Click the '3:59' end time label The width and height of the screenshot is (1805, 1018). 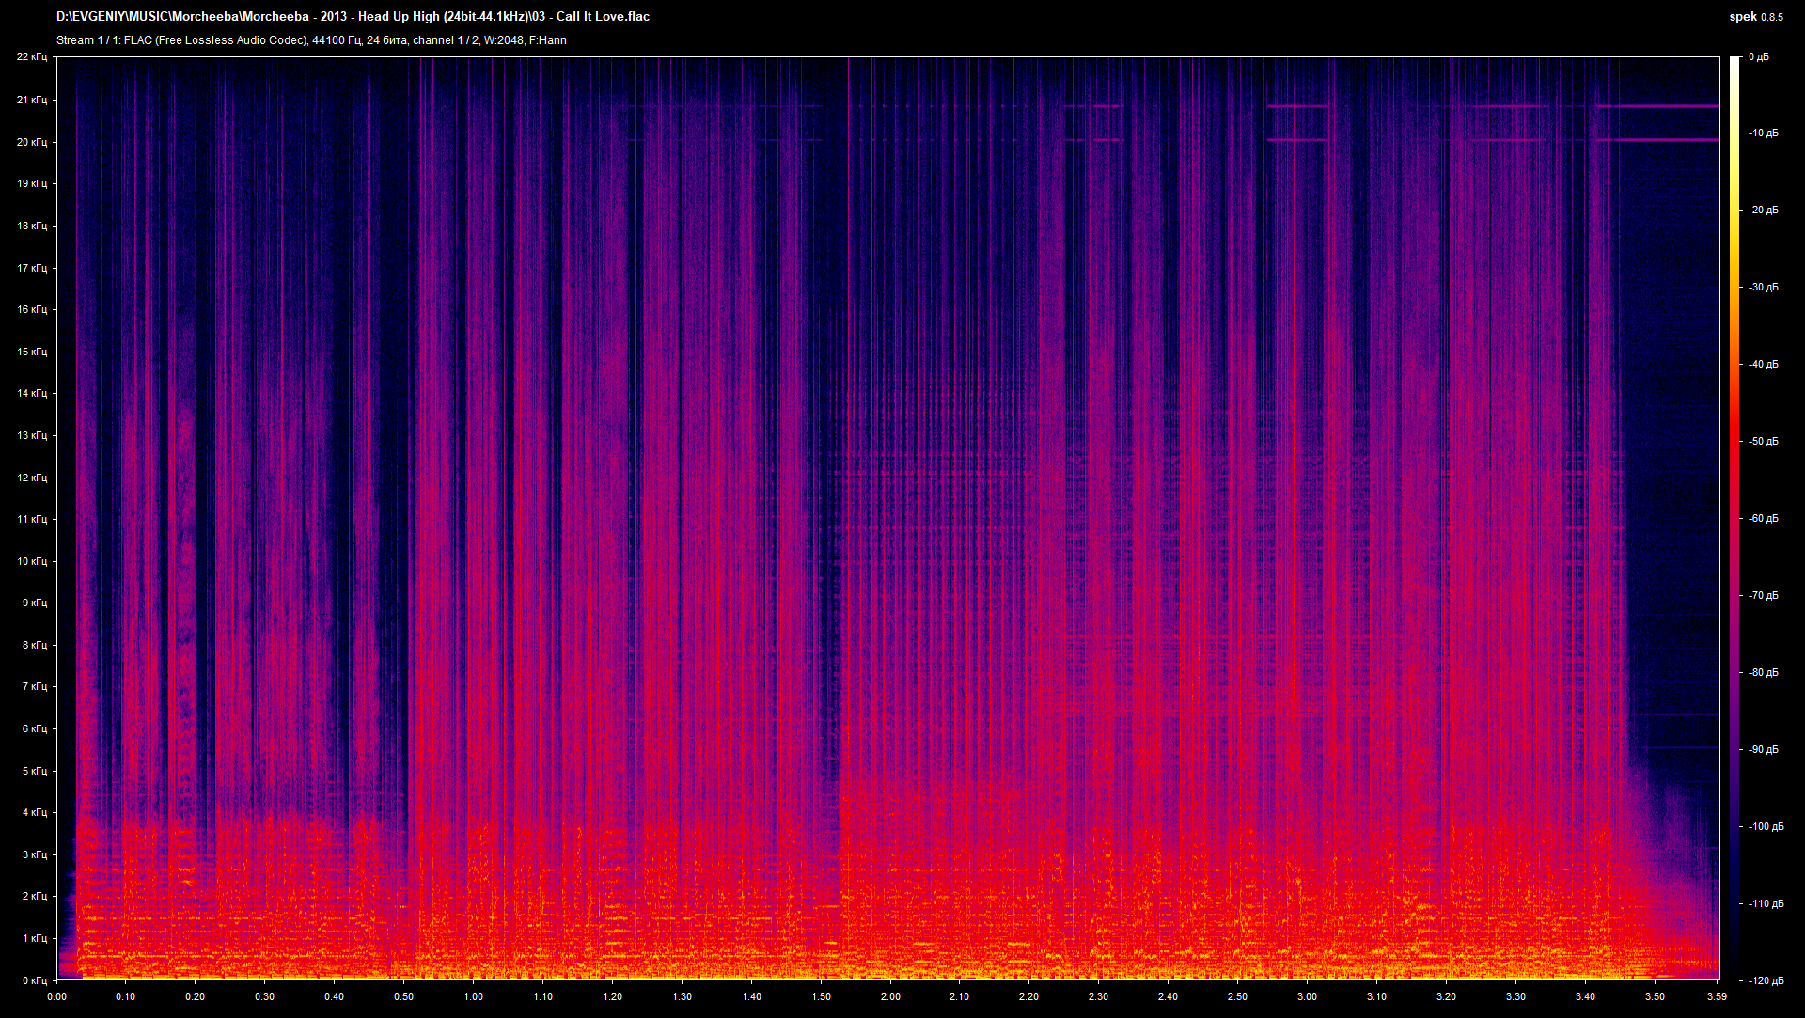pos(1718,996)
